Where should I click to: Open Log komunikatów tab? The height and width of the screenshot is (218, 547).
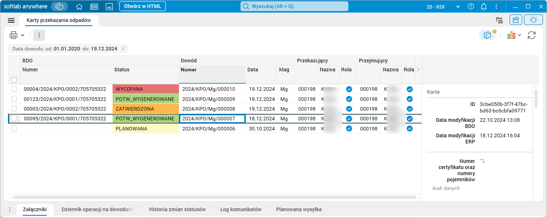241,209
